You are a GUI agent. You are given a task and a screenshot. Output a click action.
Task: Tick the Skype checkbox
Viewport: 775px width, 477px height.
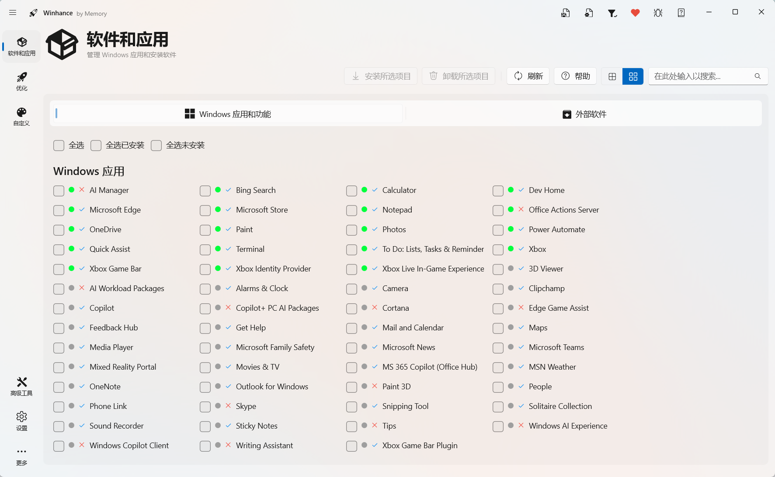click(x=205, y=407)
